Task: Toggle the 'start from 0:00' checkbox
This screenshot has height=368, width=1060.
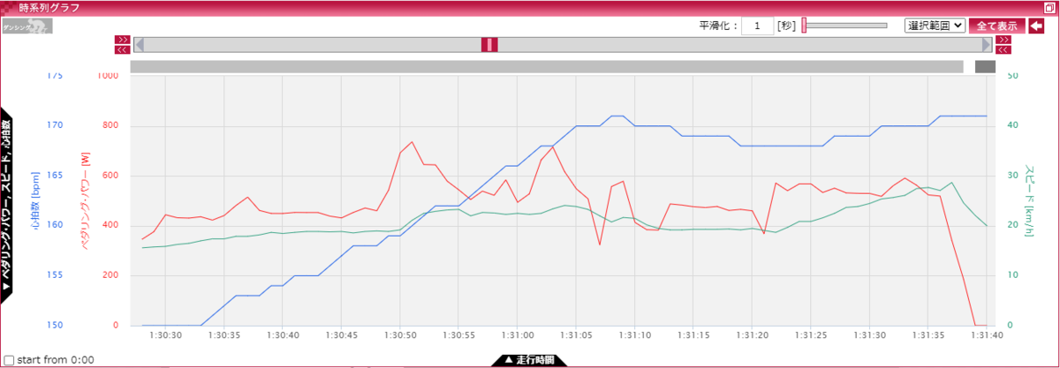Action: tap(10, 360)
